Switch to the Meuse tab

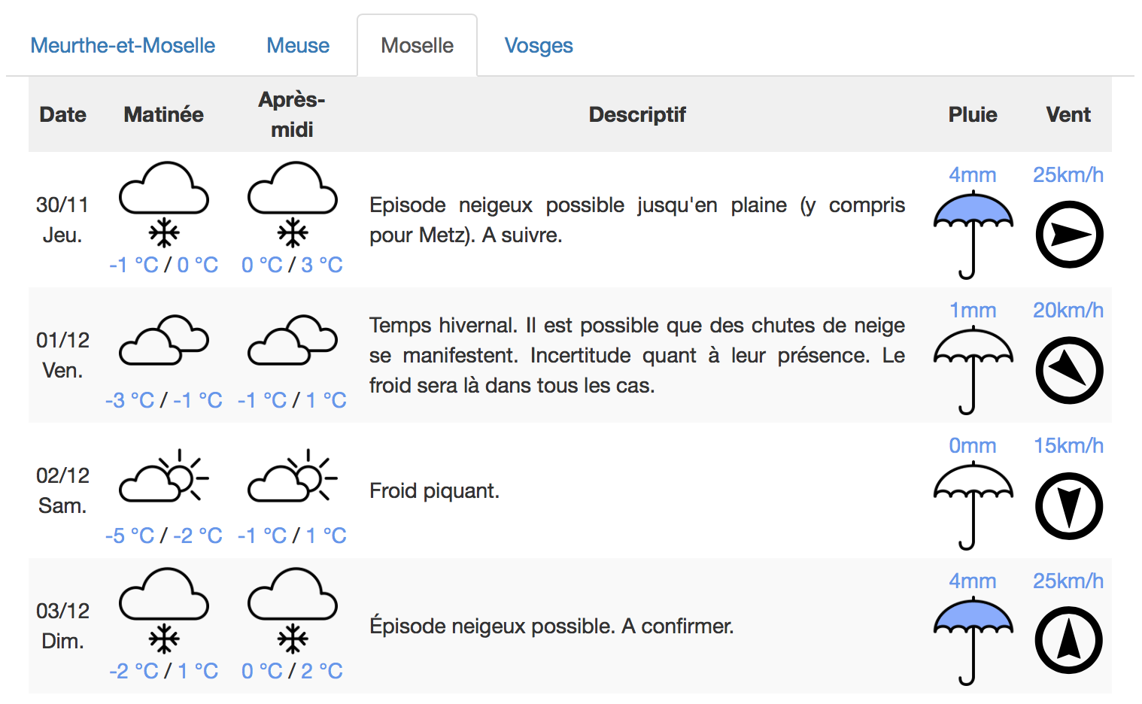tap(298, 45)
